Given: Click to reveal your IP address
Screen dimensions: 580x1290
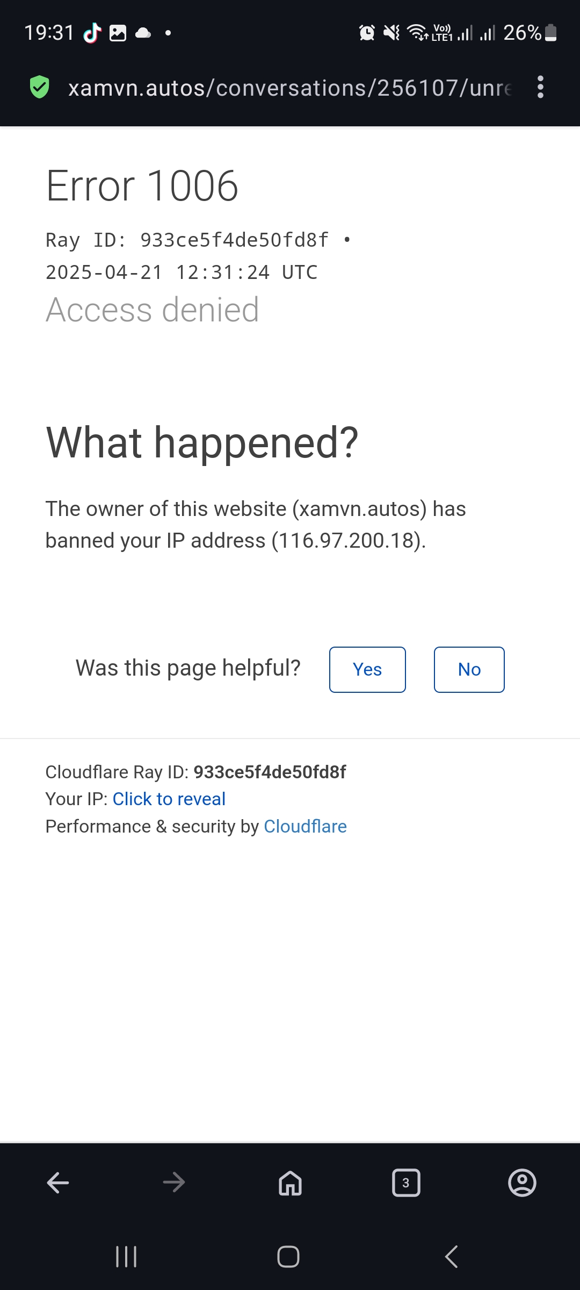Looking at the screenshot, I should tap(169, 799).
